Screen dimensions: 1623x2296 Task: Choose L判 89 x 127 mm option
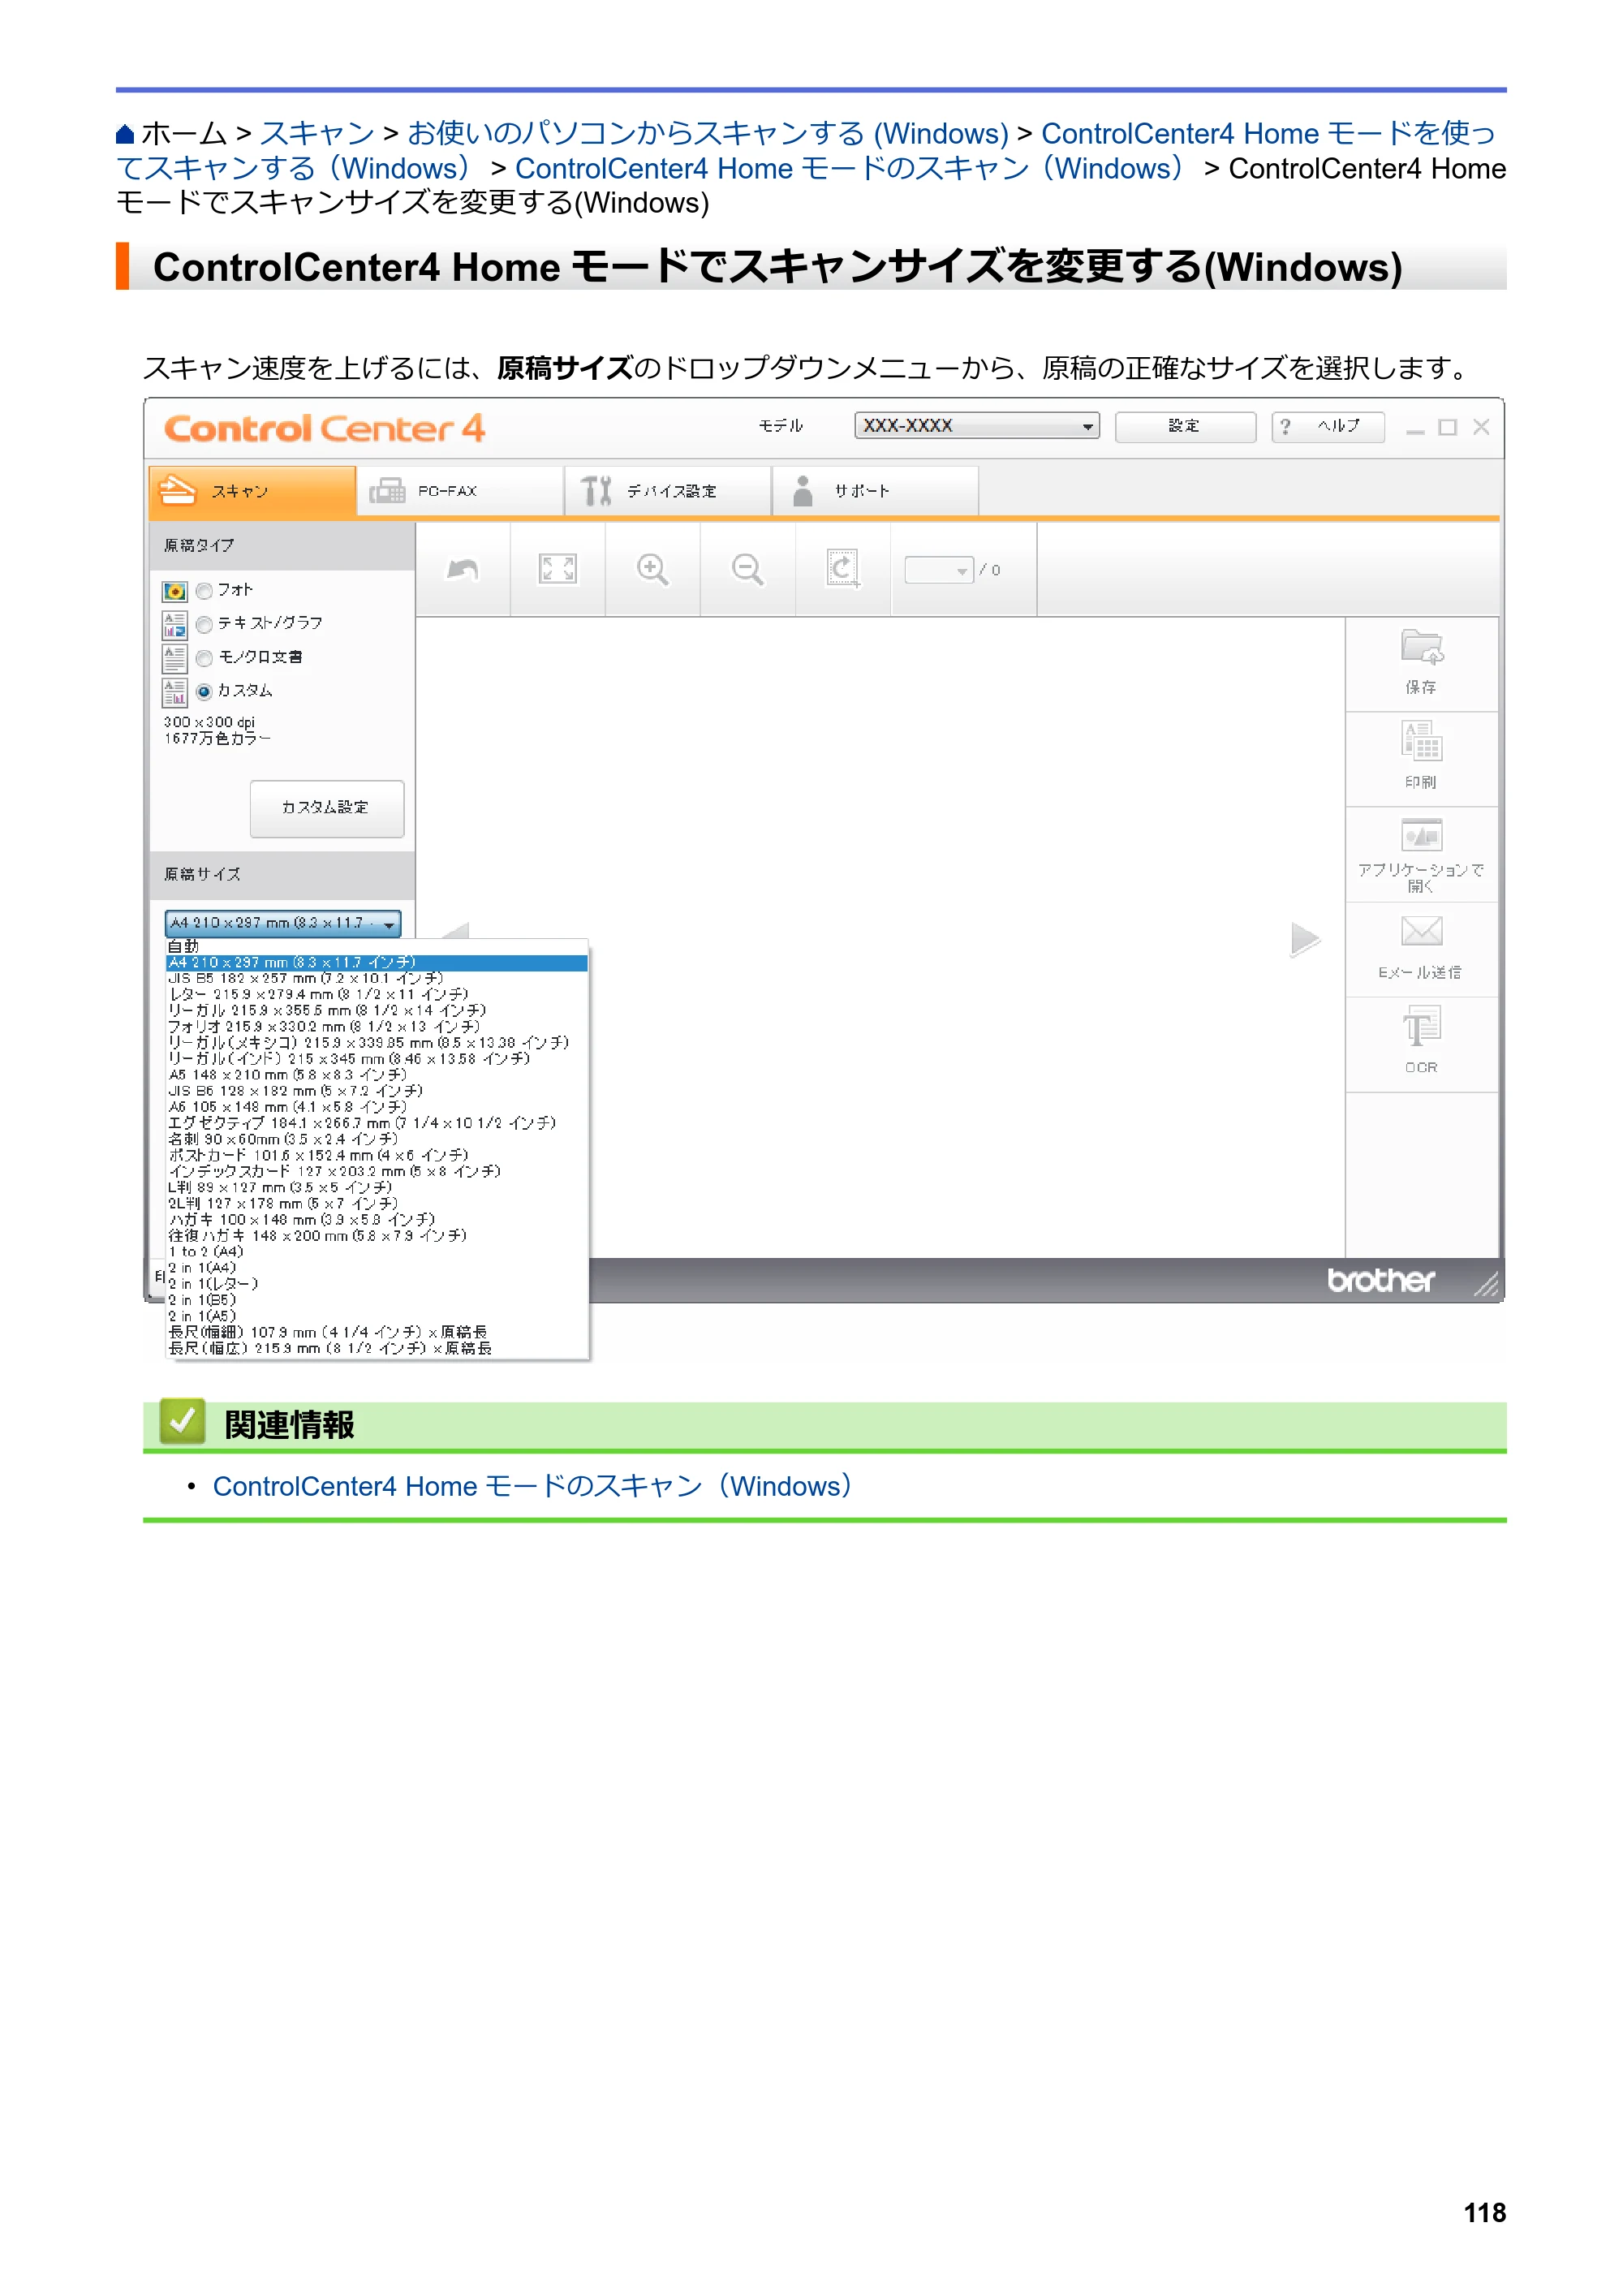[x=376, y=1188]
